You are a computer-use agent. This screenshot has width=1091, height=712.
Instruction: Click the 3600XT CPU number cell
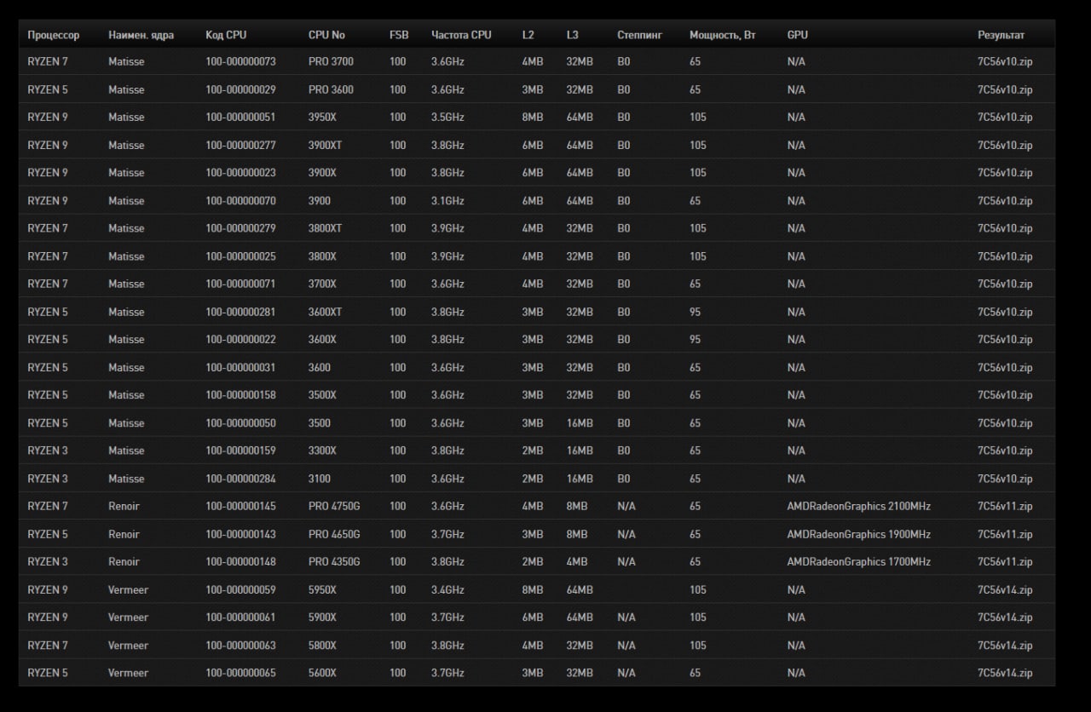pos(325,313)
